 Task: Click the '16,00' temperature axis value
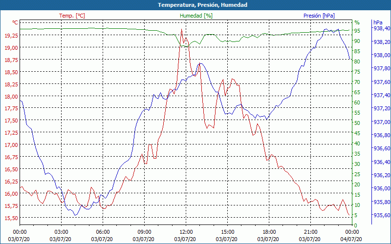[11, 194]
